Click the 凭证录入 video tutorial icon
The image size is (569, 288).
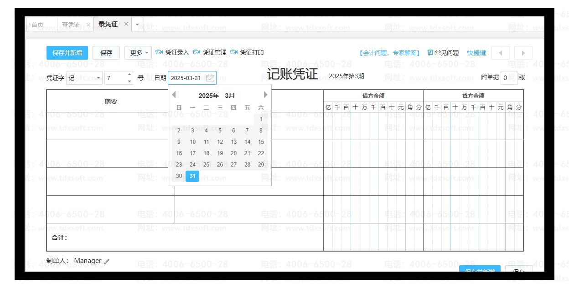(x=159, y=52)
